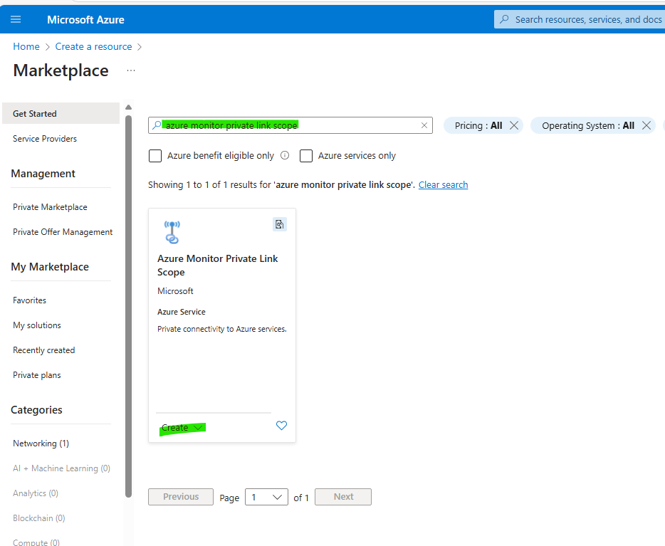Image resolution: width=665 pixels, height=546 pixels.
Task: Select Favorites under My Marketplace
Action: [30, 300]
